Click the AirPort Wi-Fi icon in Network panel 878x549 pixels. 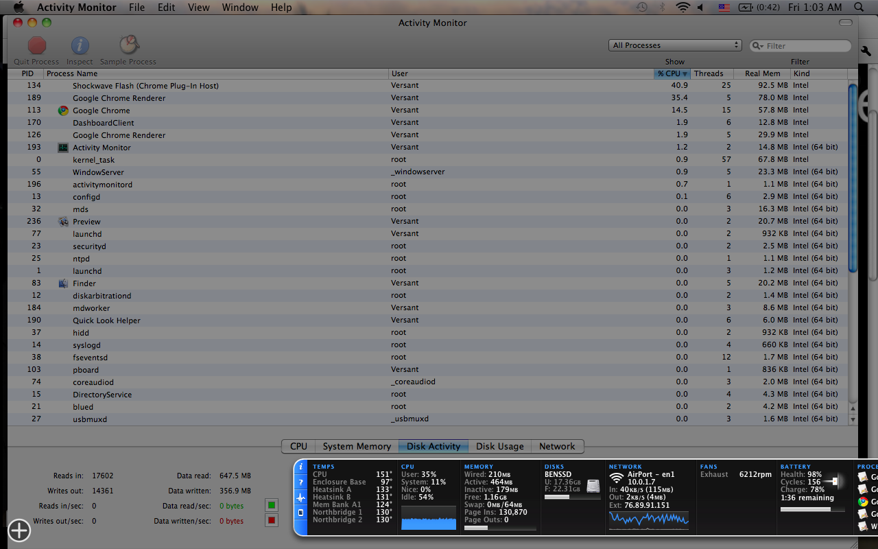click(x=616, y=478)
